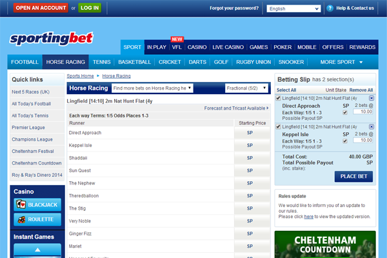Image resolution: width=387 pixels, height=258 pixels.
Task: Click the Blackjack cards icon
Action: (x=21, y=204)
